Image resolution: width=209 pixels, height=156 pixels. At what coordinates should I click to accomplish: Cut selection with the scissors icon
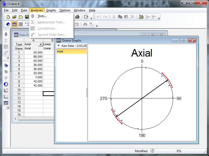click(114, 17)
